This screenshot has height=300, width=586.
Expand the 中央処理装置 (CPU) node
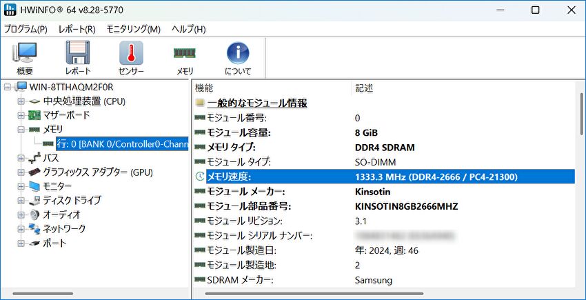tap(21, 101)
